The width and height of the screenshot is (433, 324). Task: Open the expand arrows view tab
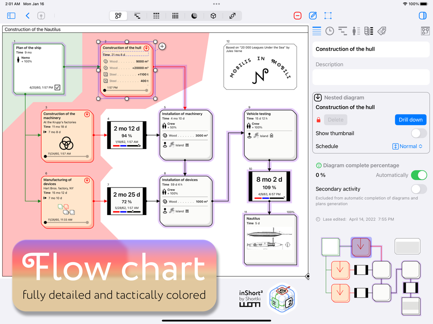pos(232,16)
